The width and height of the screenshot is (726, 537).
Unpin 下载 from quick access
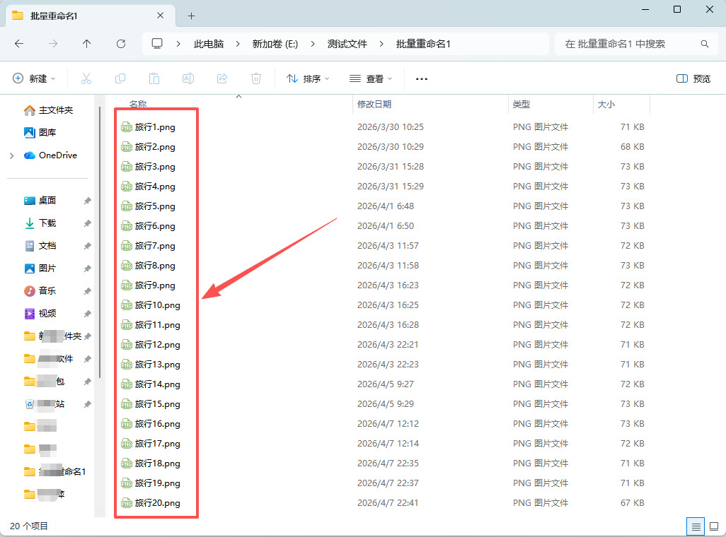[87, 223]
